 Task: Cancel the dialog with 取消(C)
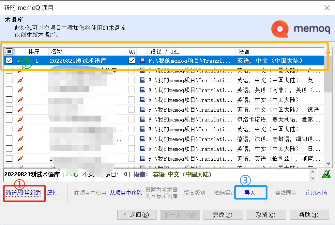266,215
